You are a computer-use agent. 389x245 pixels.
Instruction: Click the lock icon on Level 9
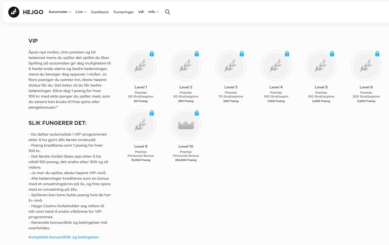click(152, 113)
